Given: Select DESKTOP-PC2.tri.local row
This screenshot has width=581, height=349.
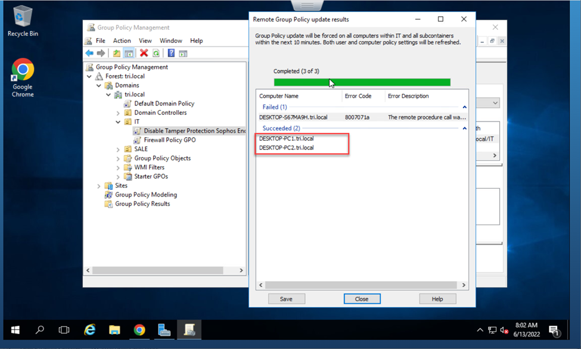Looking at the screenshot, I should (x=287, y=148).
